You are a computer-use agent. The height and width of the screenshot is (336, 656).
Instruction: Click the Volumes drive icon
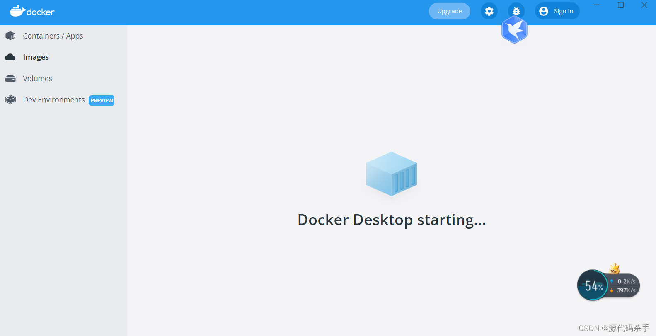coord(10,79)
